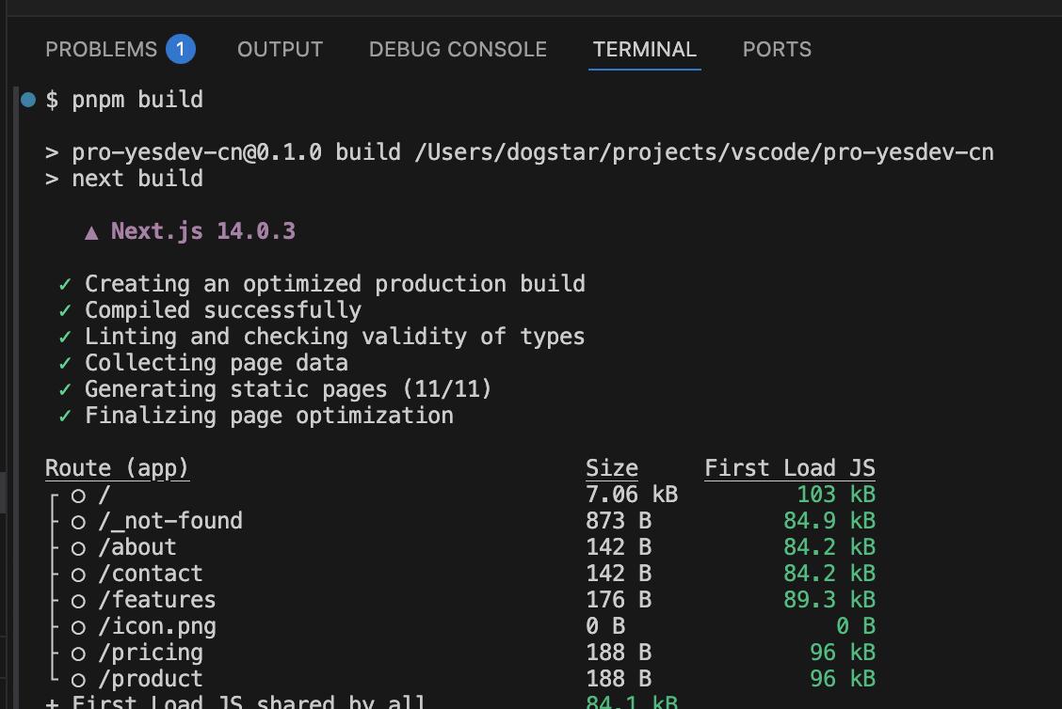This screenshot has width=1062, height=709.
Task: Click checkmark beside 'Generating static pages'
Action: coord(65,389)
